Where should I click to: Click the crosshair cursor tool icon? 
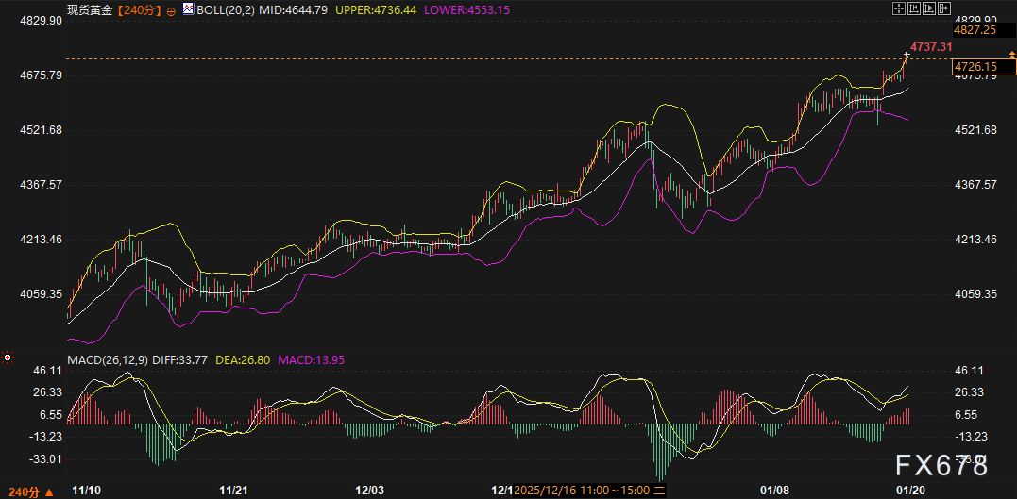coord(900,9)
